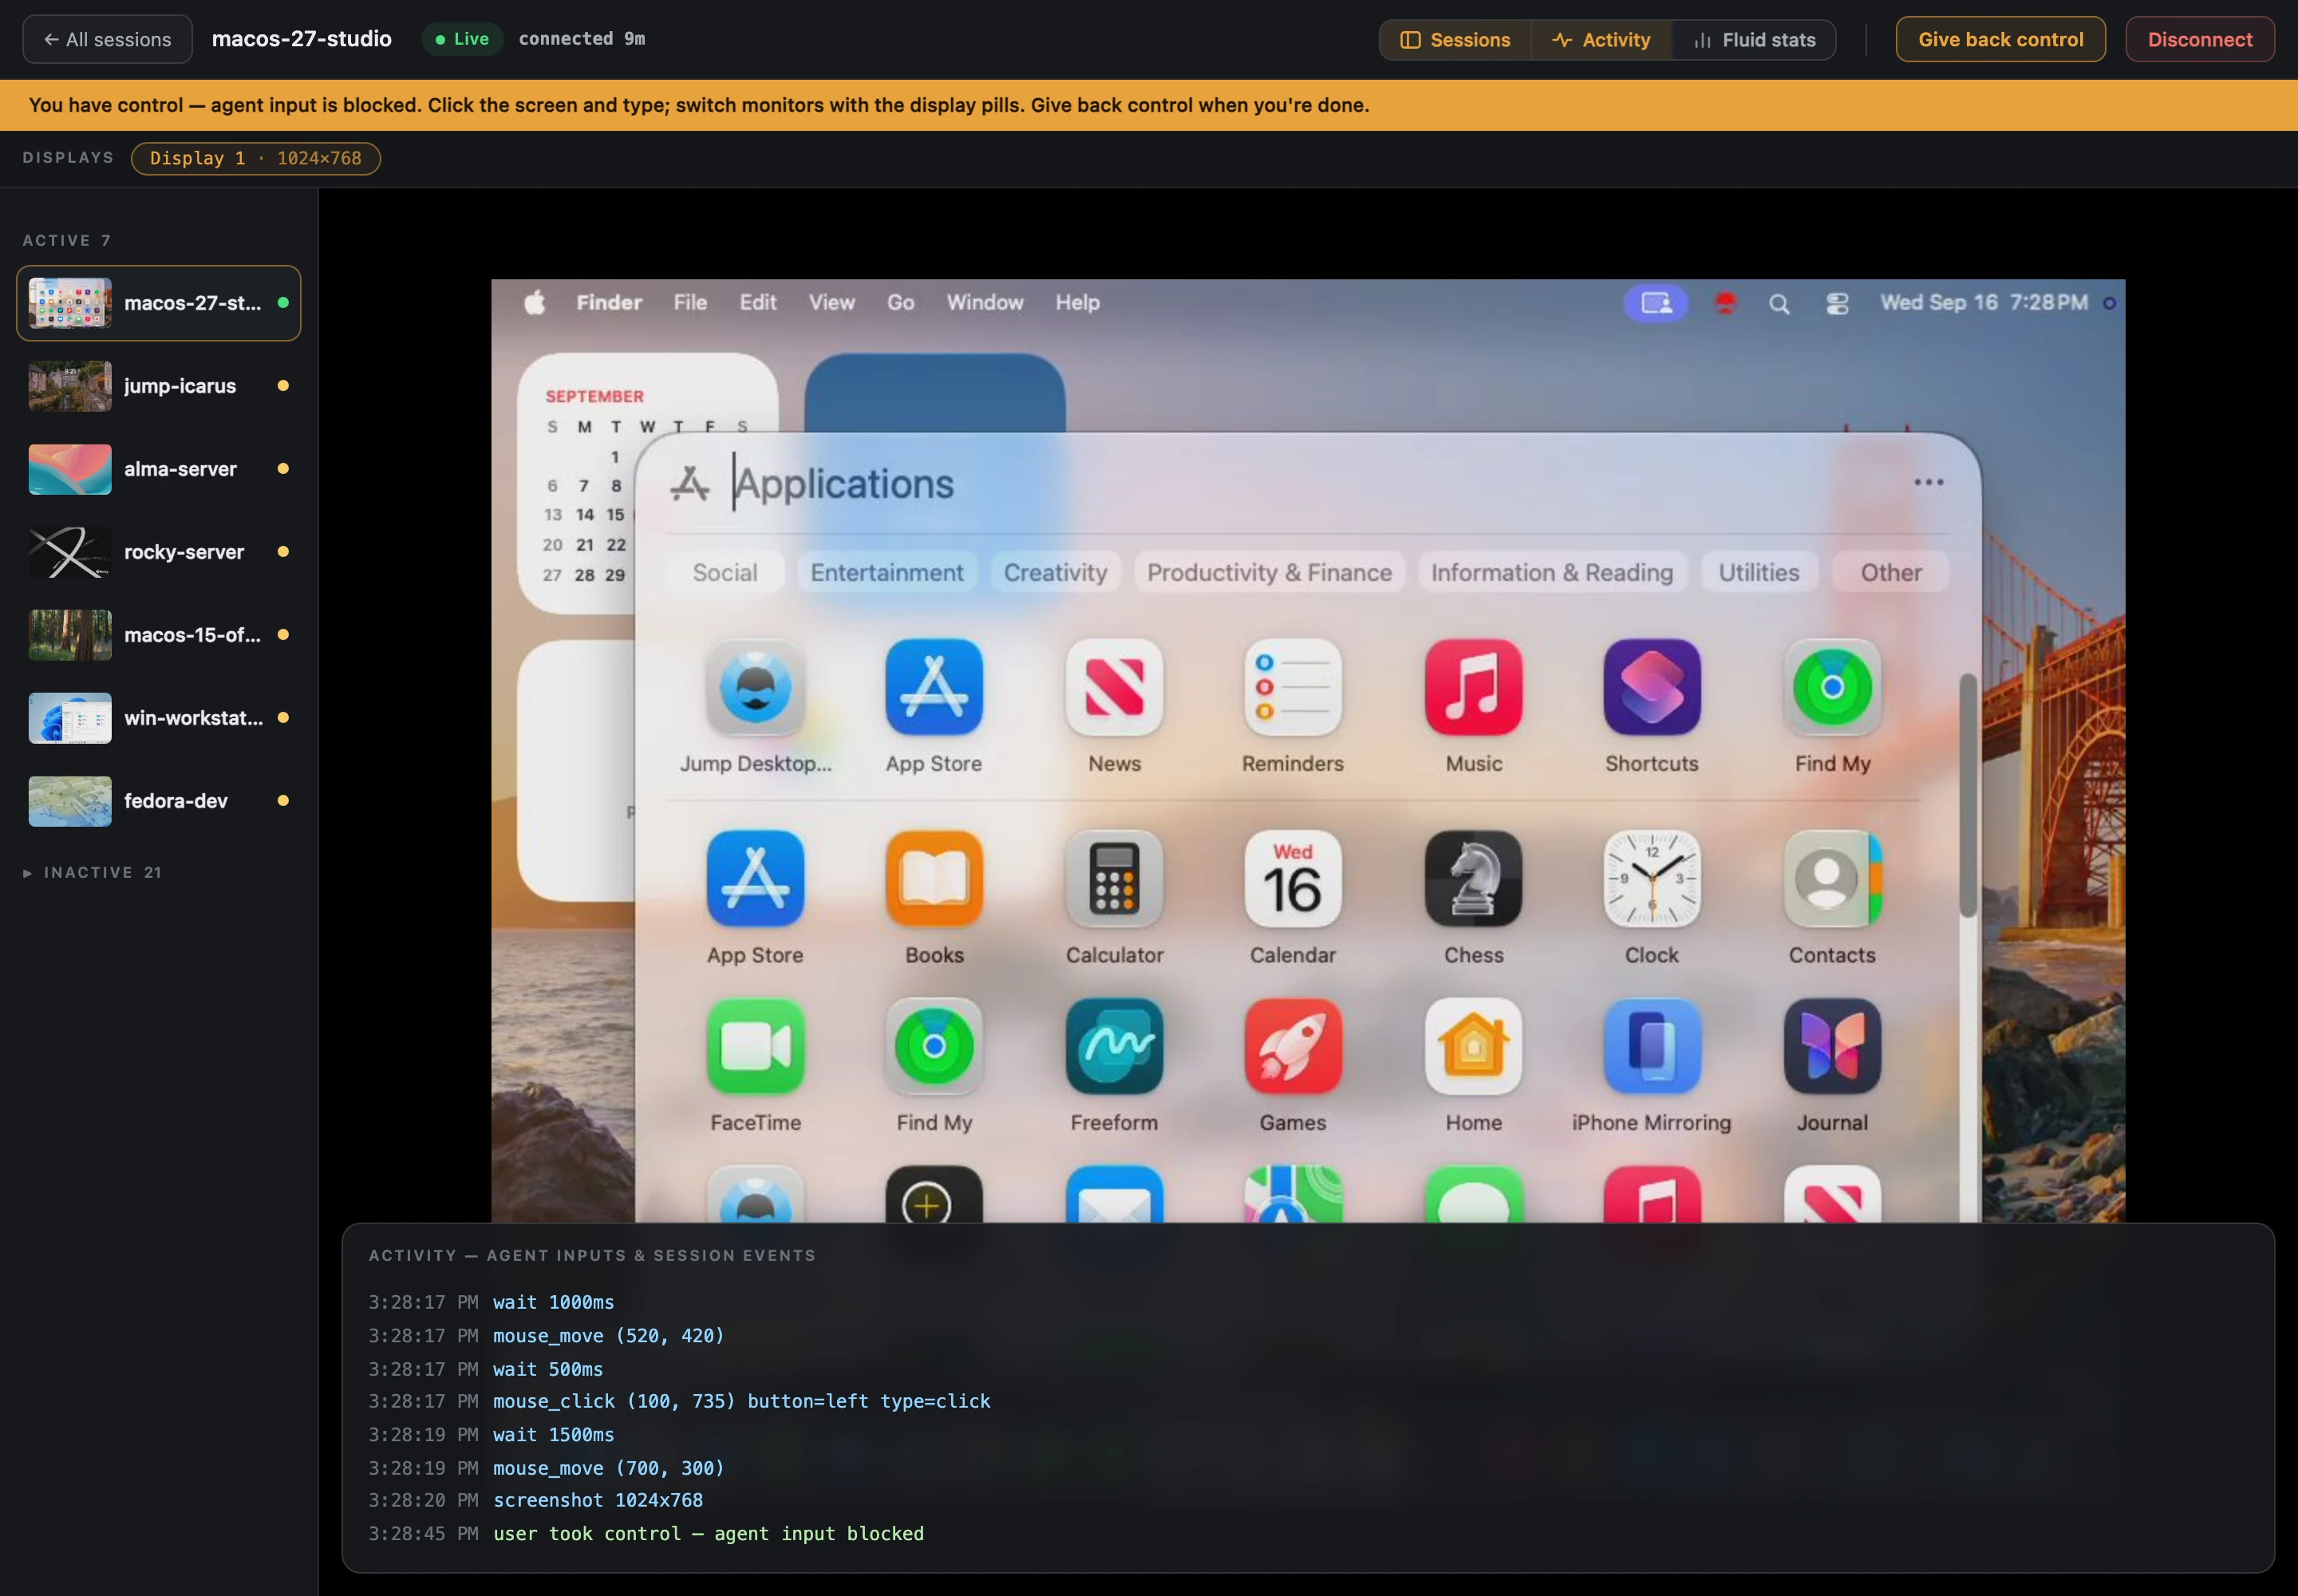This screenshot has height=1596, width=2298.
Task: Open Find My in the top suggestions row
Action: pos(1832,688)
